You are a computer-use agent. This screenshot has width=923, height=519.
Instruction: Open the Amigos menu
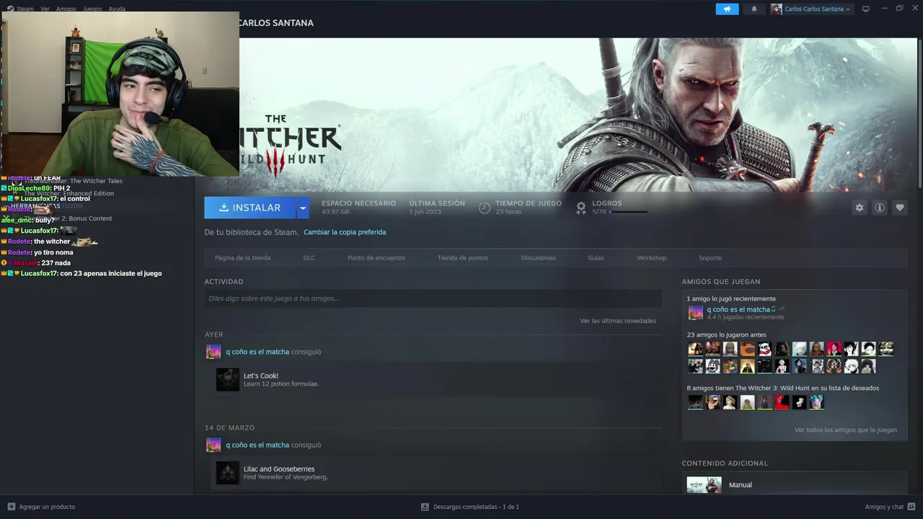point(66,9)
